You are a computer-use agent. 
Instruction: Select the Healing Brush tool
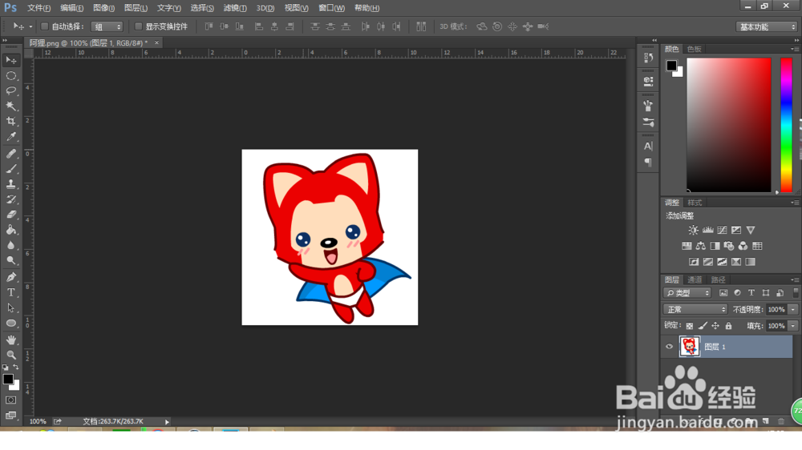[x=10, y=153]
